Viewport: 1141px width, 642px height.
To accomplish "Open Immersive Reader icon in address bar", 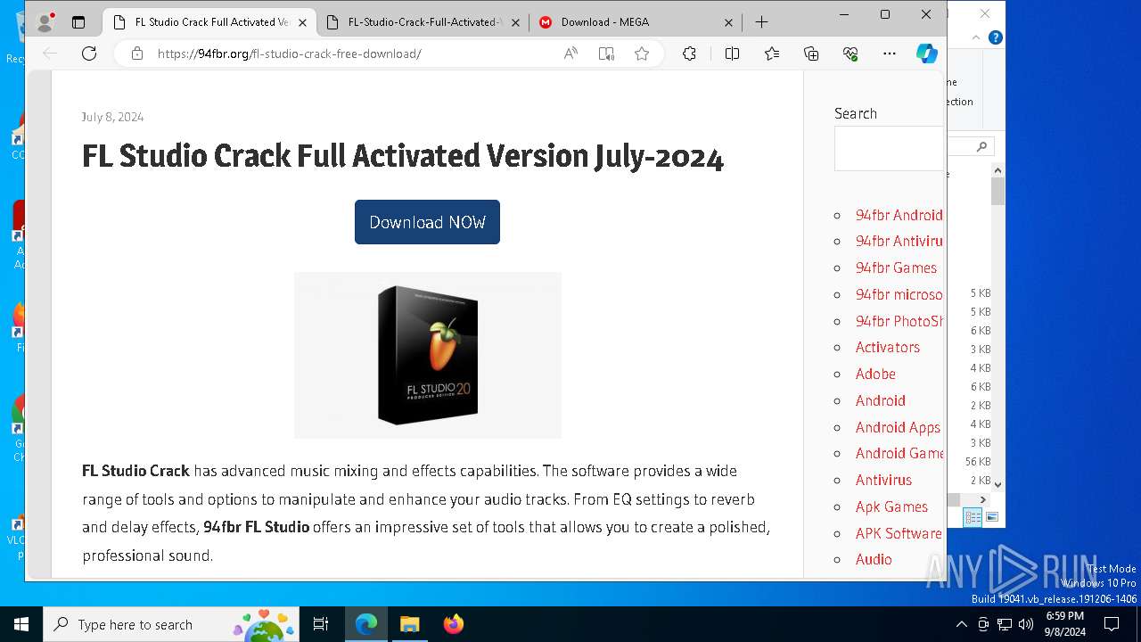I will coord(606,53).
